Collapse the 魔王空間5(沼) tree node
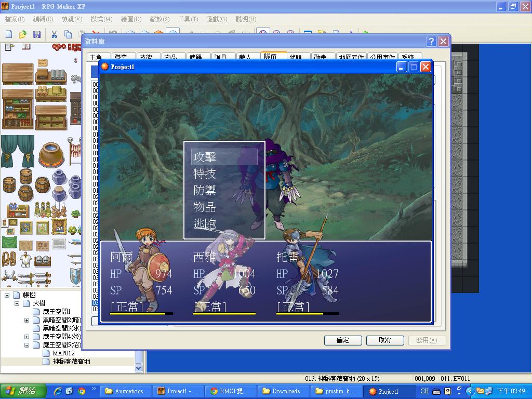Screen dimensions: 532x399 pos(26,345)
